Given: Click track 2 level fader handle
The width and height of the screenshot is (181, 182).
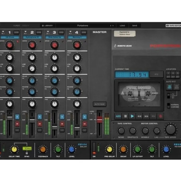Looking at the screenshot, I should pos(32,120).
